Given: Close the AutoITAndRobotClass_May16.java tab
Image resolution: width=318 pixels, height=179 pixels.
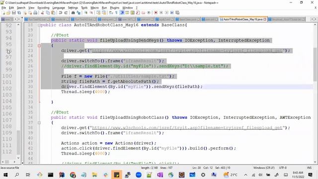Looking at the screenshot, I should (x=265, y=19).
